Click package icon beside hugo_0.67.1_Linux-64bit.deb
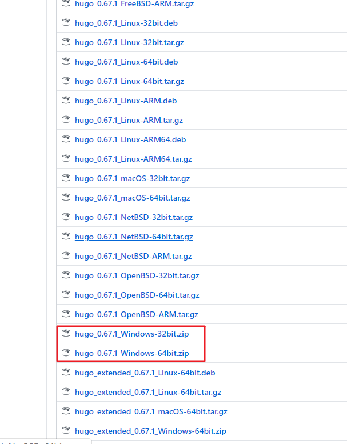The height and width of the screenshot is (444, 347). tap(66, 62)
